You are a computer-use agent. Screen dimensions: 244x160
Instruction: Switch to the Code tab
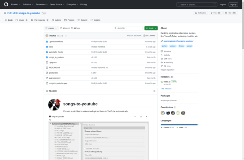coord(9,20)
